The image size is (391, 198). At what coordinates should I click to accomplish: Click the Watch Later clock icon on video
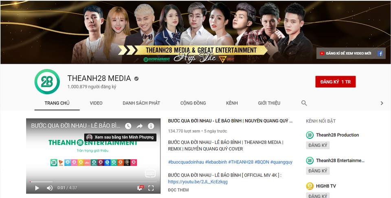[128, 126]
